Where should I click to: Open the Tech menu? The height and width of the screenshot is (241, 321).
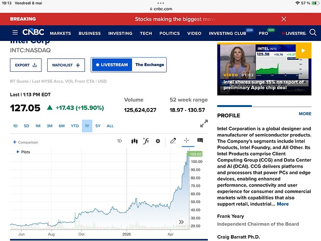pyautogui.click(x=146, y=33)
